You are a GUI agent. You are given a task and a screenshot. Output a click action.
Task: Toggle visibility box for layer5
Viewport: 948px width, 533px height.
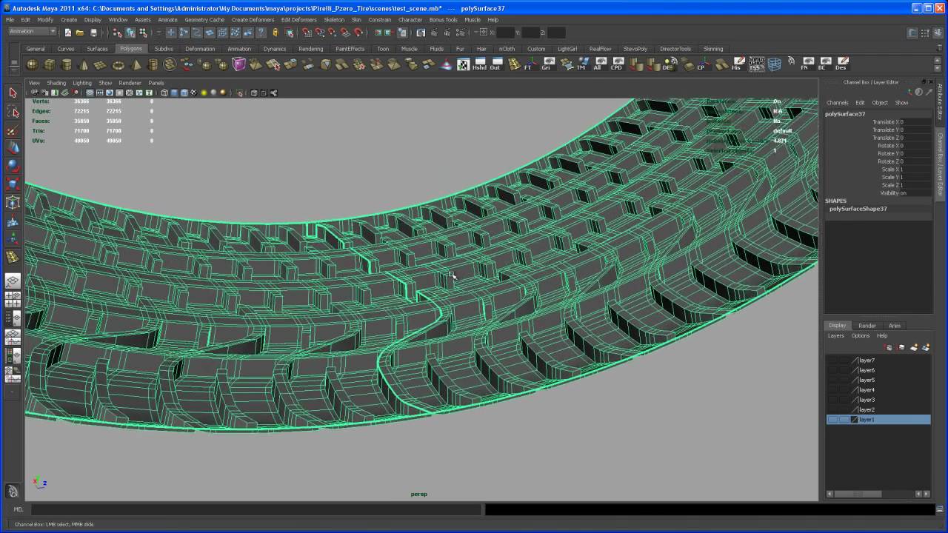pos(833,380)
